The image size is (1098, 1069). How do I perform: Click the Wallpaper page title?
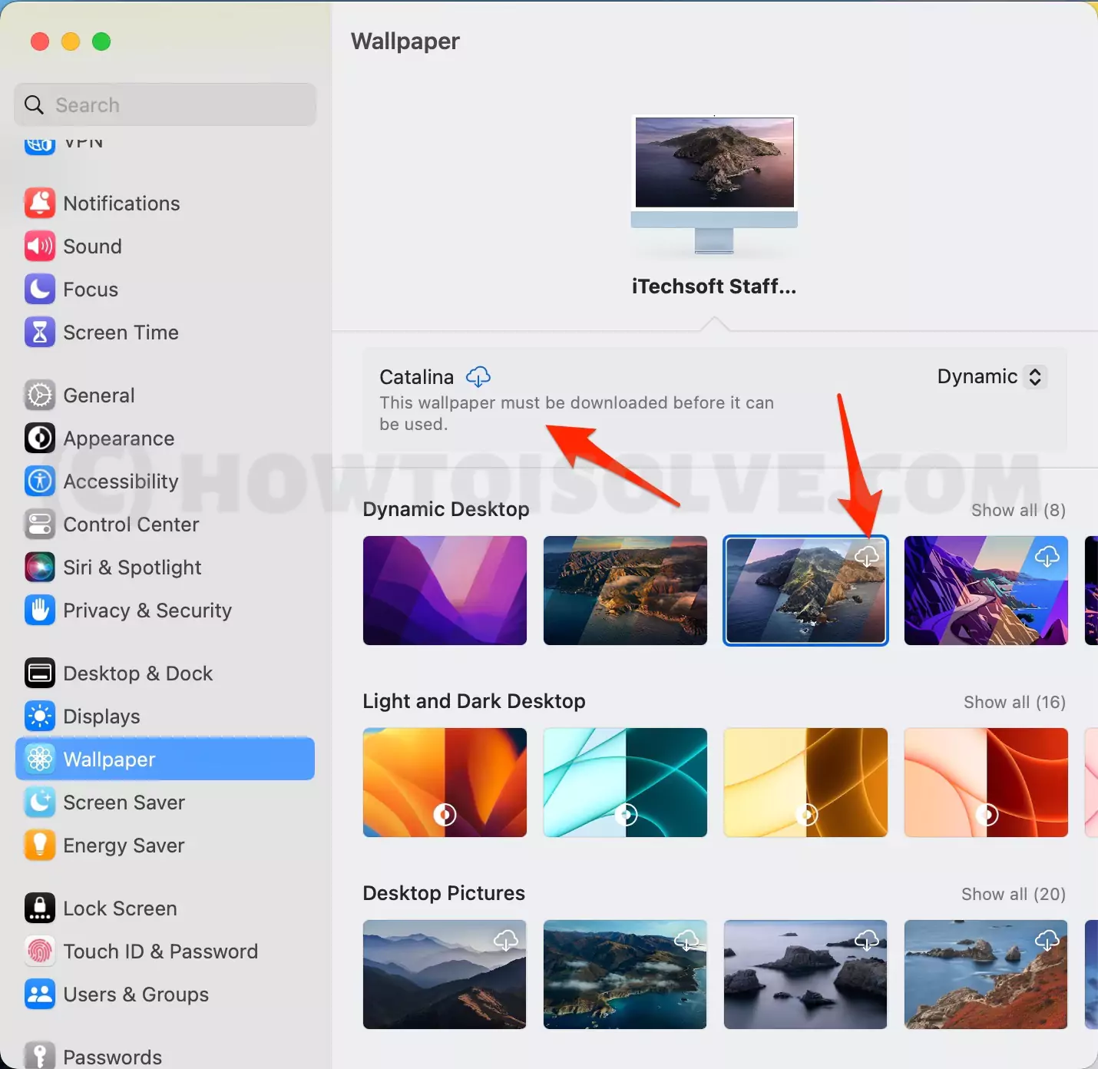[x=405, y=41]
